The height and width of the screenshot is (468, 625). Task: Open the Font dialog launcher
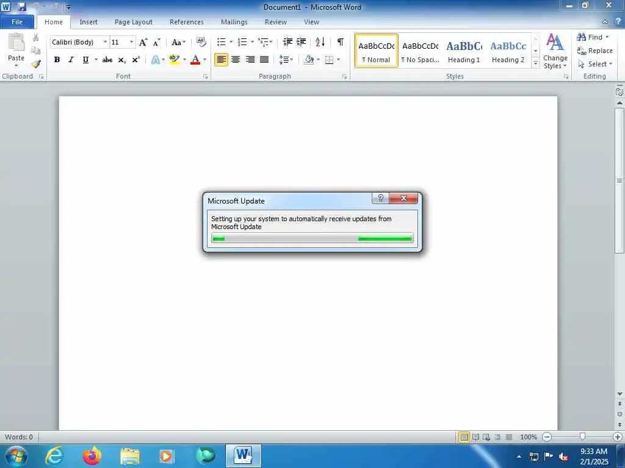[x=206, y=76]
